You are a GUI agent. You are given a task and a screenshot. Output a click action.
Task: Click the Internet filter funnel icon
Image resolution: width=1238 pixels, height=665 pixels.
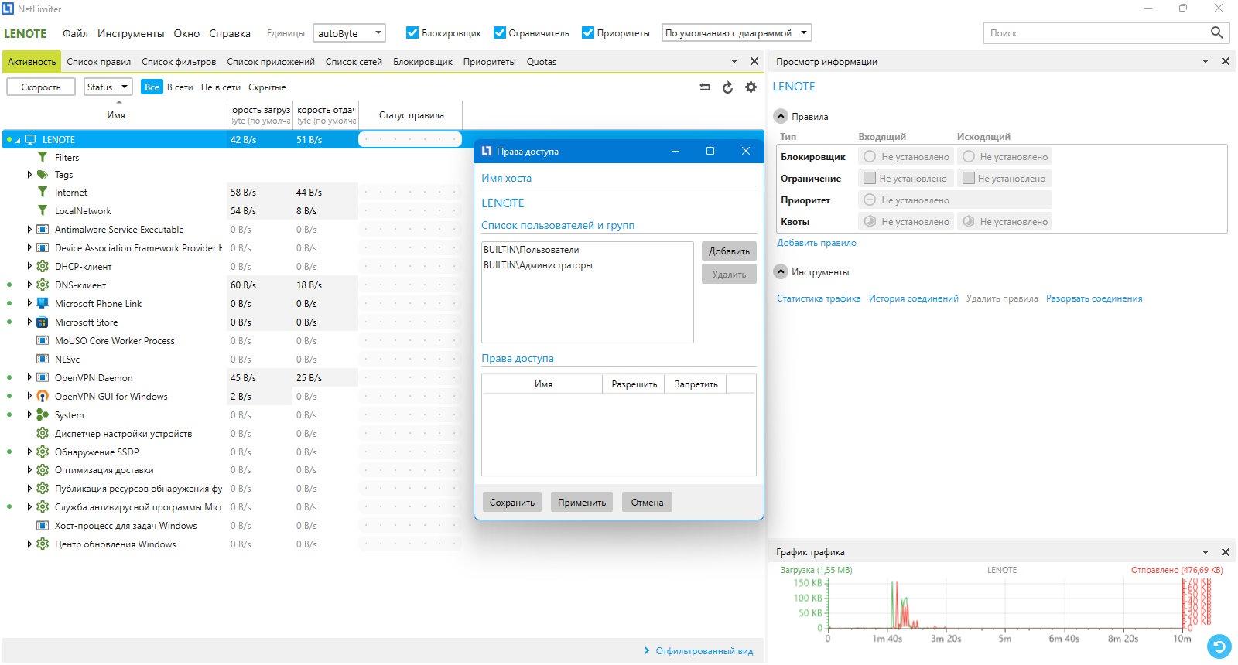tap(43, 192)
